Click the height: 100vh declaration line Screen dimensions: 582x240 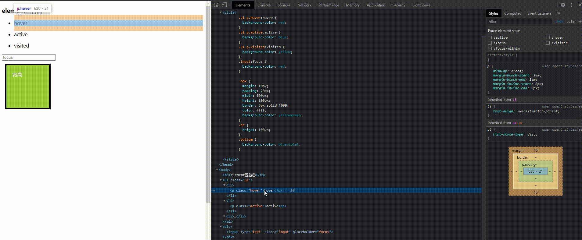(x=256, y=130)
